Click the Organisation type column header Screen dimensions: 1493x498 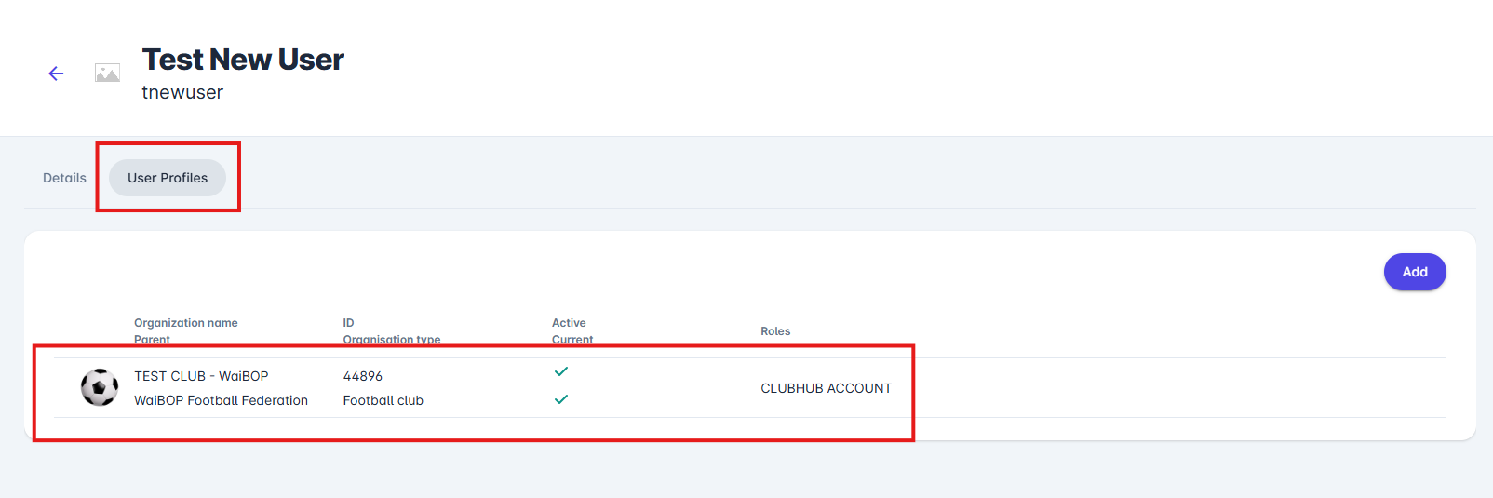pyautogui.click(x=392, y=340)
